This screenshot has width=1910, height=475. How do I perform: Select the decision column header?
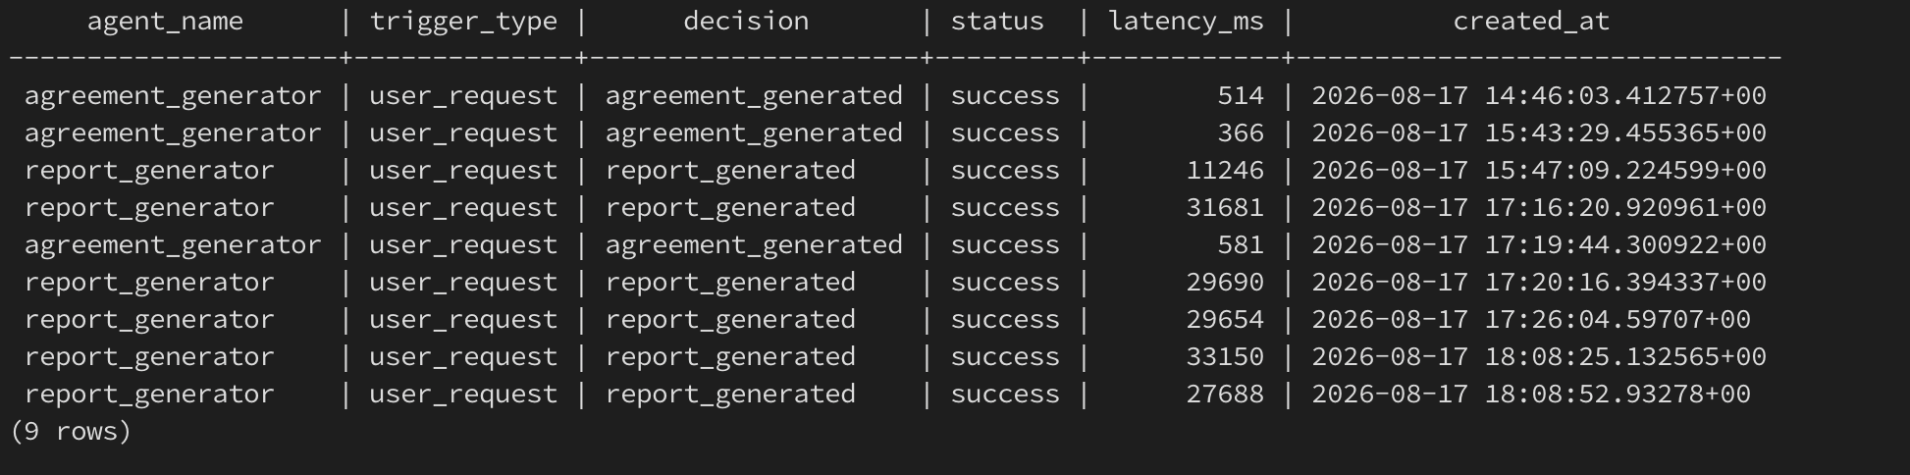(746, 22)
